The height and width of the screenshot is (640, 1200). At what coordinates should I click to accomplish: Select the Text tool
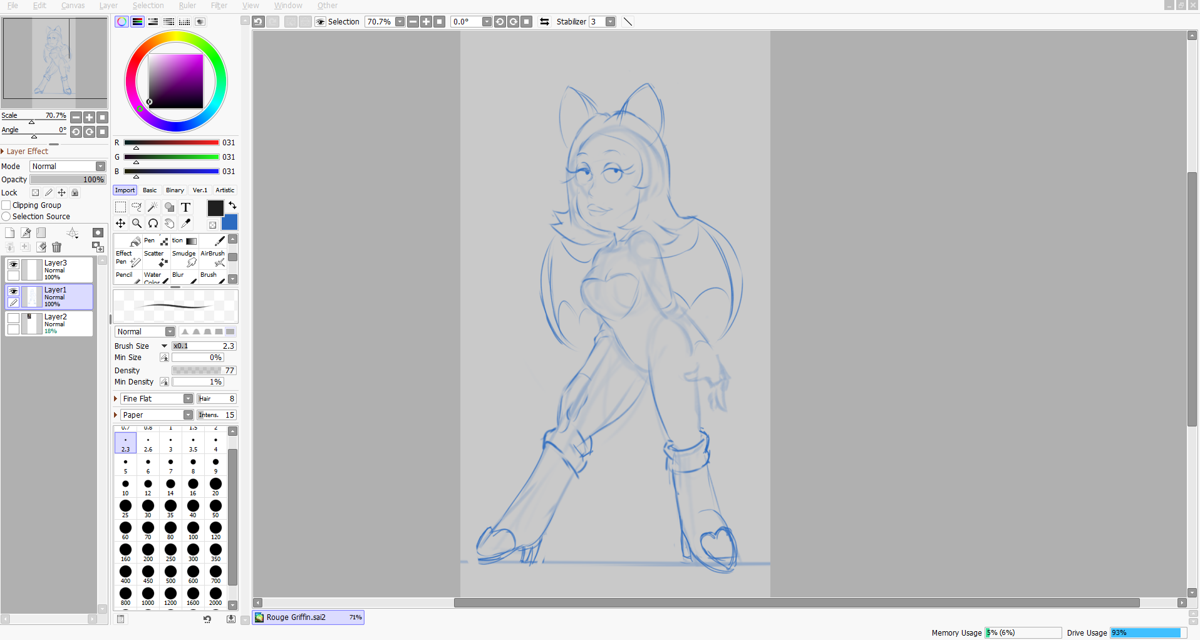point(185,207)
